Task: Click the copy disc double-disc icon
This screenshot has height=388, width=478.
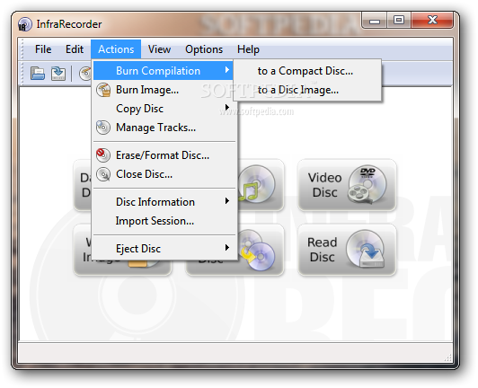Action: click(256, 251)
